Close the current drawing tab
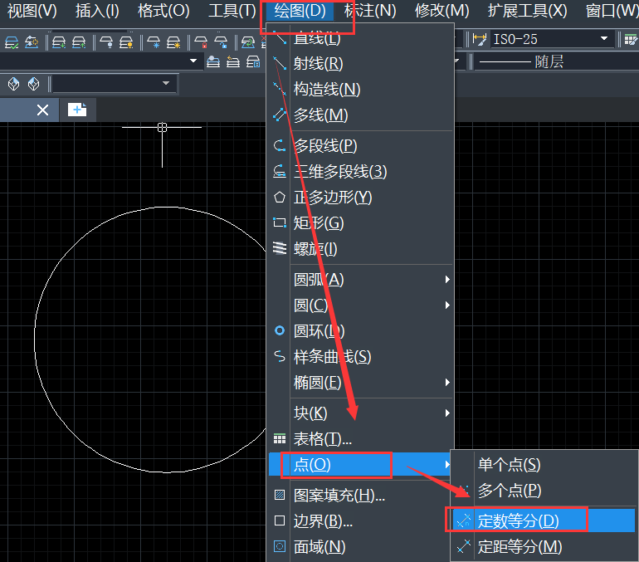639x562 pixels. coord(43,110)
